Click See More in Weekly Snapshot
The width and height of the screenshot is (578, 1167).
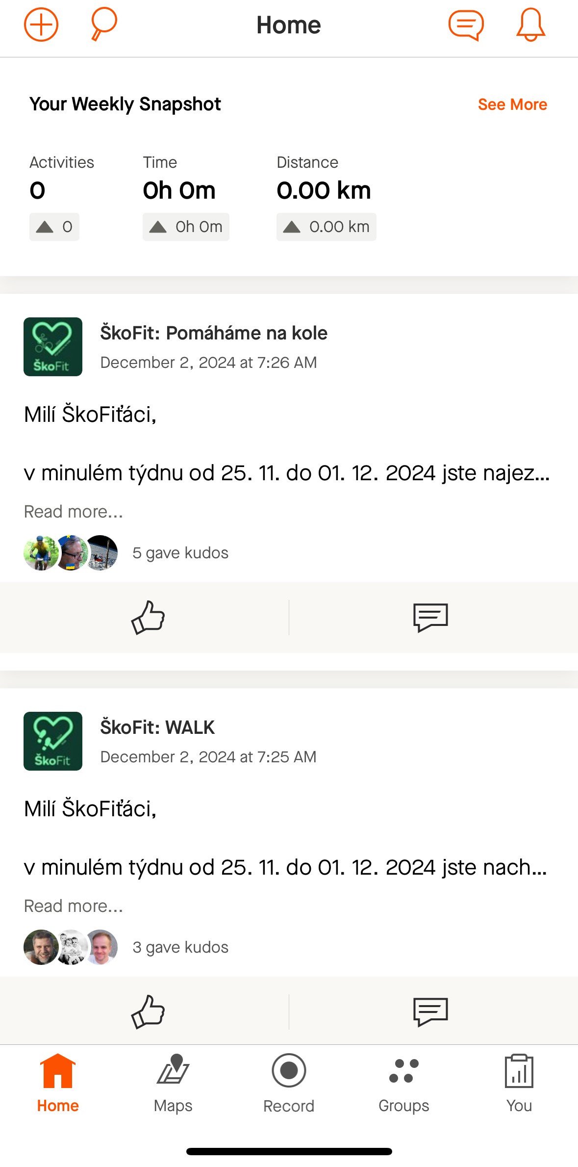tap(513, 104)
